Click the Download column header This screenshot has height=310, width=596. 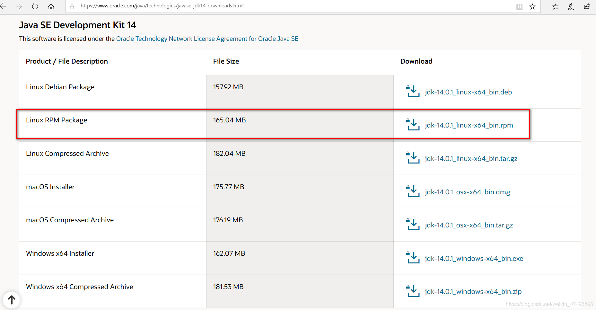coord(416,61)
